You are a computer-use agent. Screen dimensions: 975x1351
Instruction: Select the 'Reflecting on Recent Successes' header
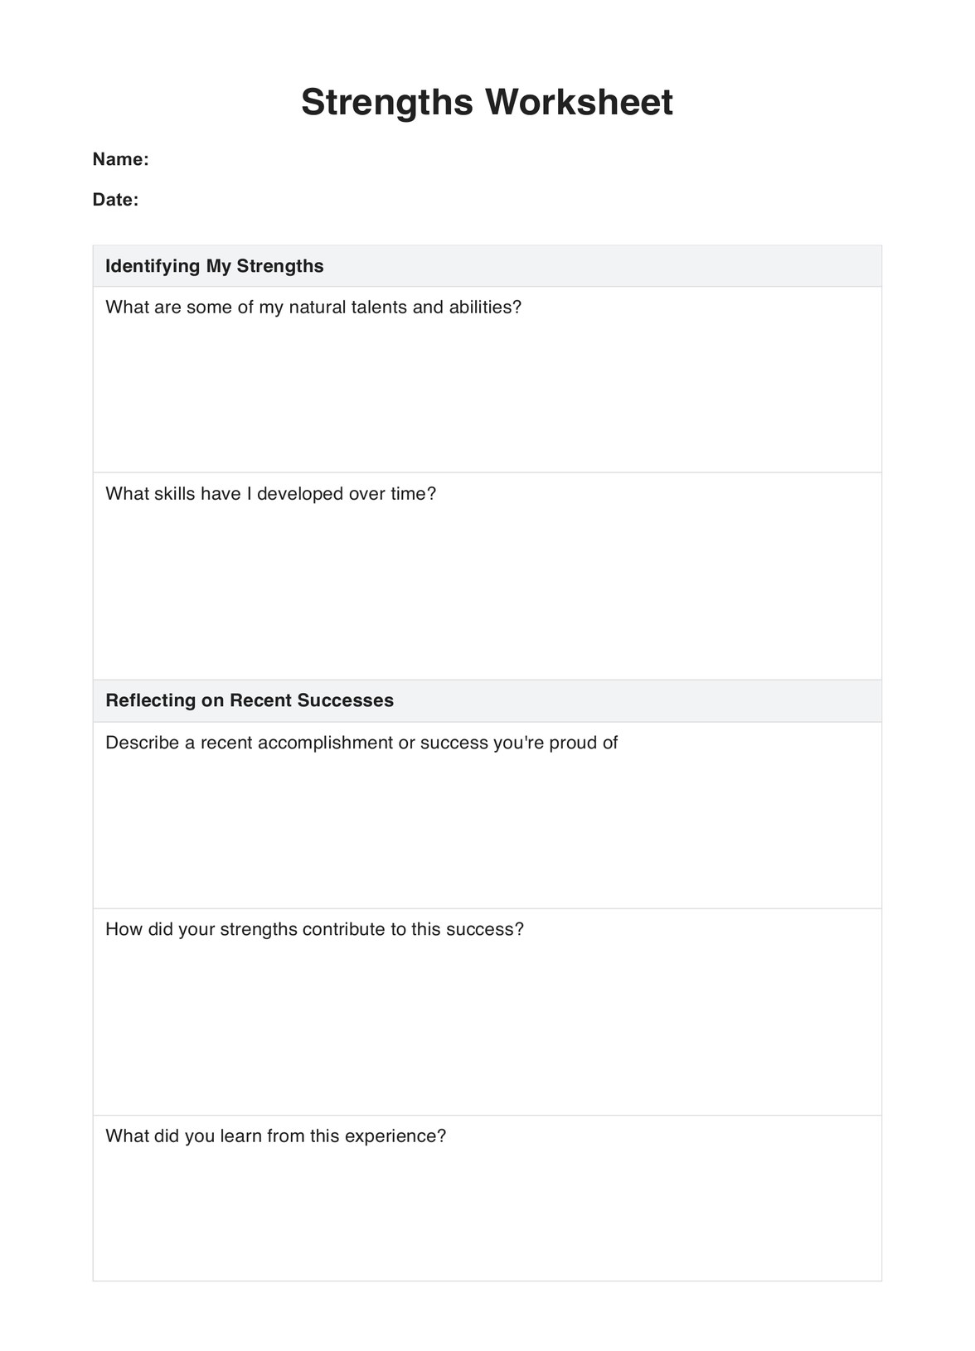(249, 700)
